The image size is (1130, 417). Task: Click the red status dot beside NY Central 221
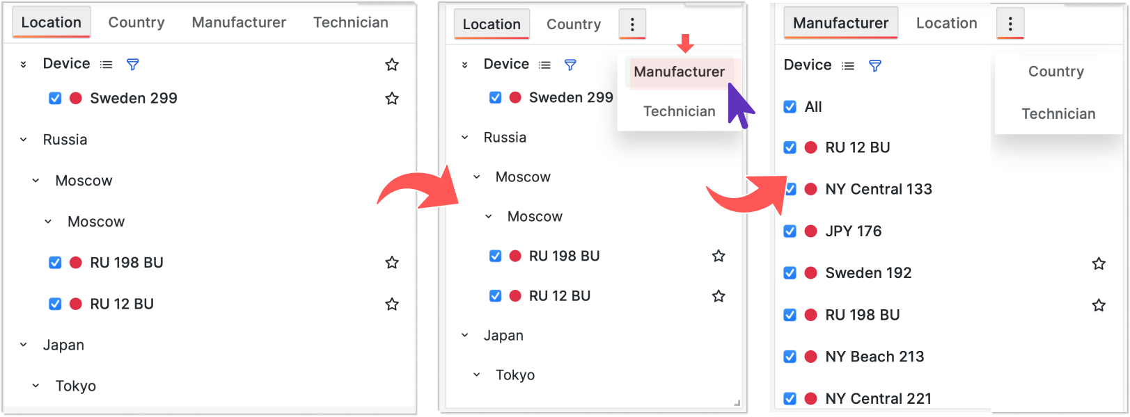click(x=810, y=399)
